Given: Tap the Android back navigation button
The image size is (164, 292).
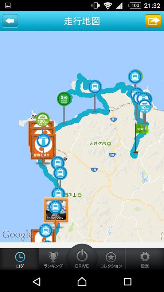Looking at the screenshot, I should (36, 281).
